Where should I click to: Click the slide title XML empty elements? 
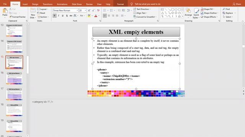(136, 32)
